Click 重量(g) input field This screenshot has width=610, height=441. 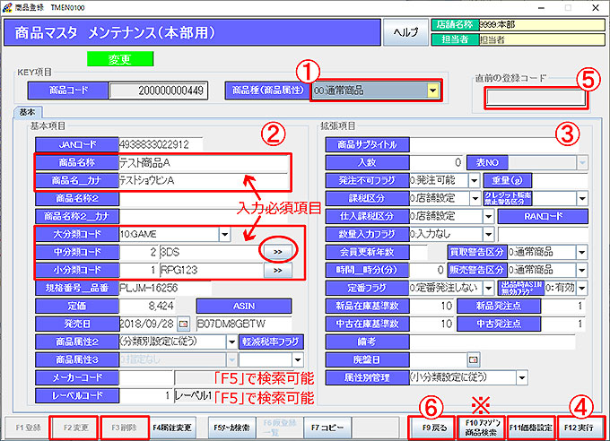coord(560,180)
